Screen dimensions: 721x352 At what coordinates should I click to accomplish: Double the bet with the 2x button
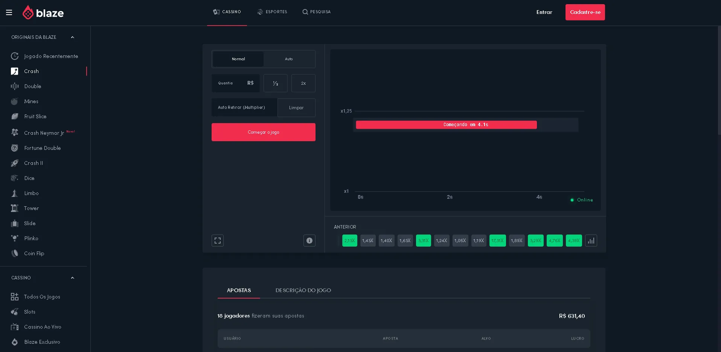[x=303, y=83]
